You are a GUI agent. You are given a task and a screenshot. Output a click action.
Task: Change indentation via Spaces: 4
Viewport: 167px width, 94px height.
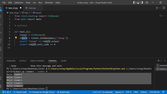[119, 92]
